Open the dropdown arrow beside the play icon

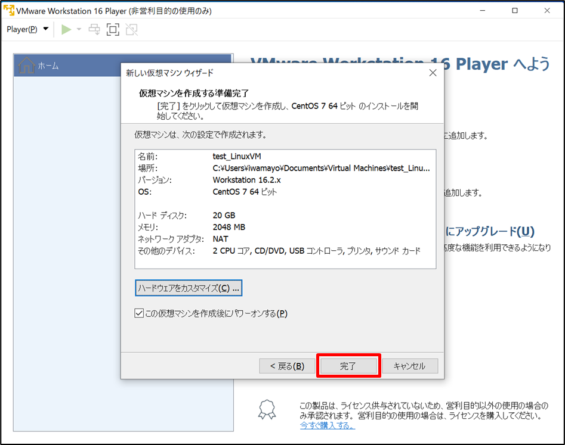[79, 29]
